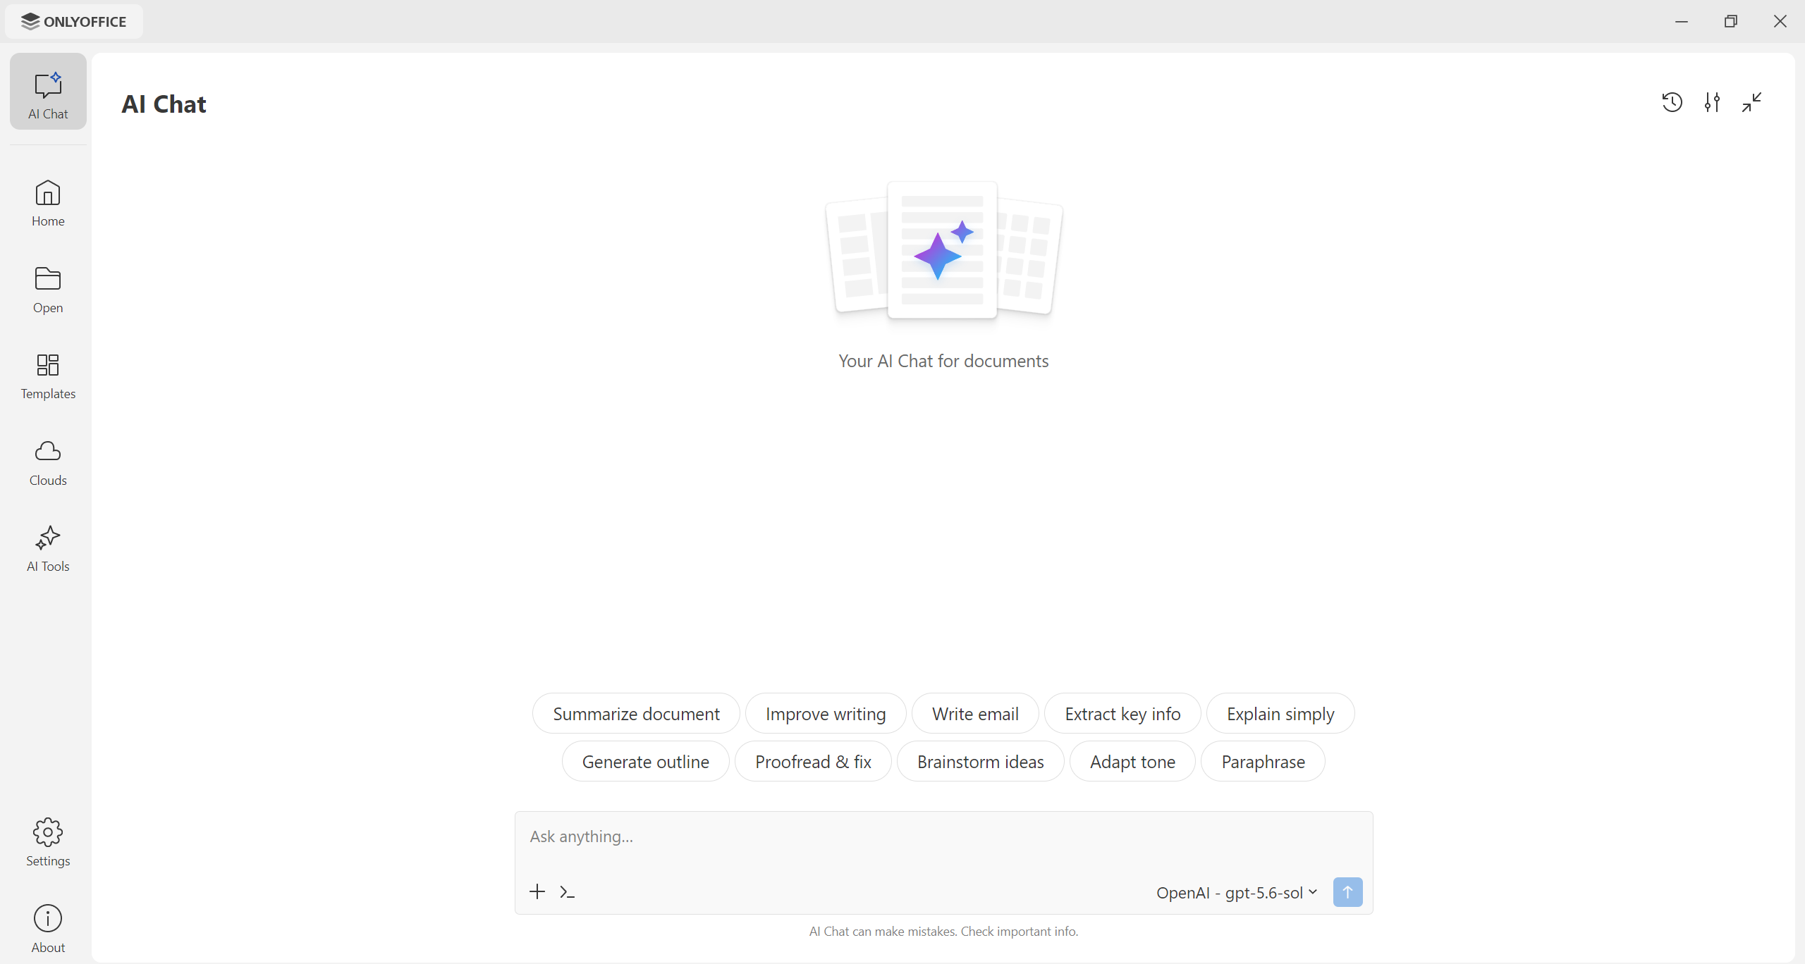Open the Open files section

[48, 290]
